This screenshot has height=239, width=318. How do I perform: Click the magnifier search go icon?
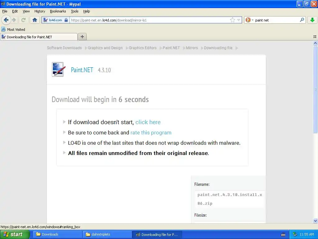302,20
